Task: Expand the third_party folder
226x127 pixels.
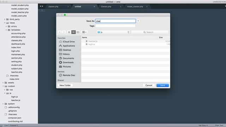Action: click(x=5, y=19)
